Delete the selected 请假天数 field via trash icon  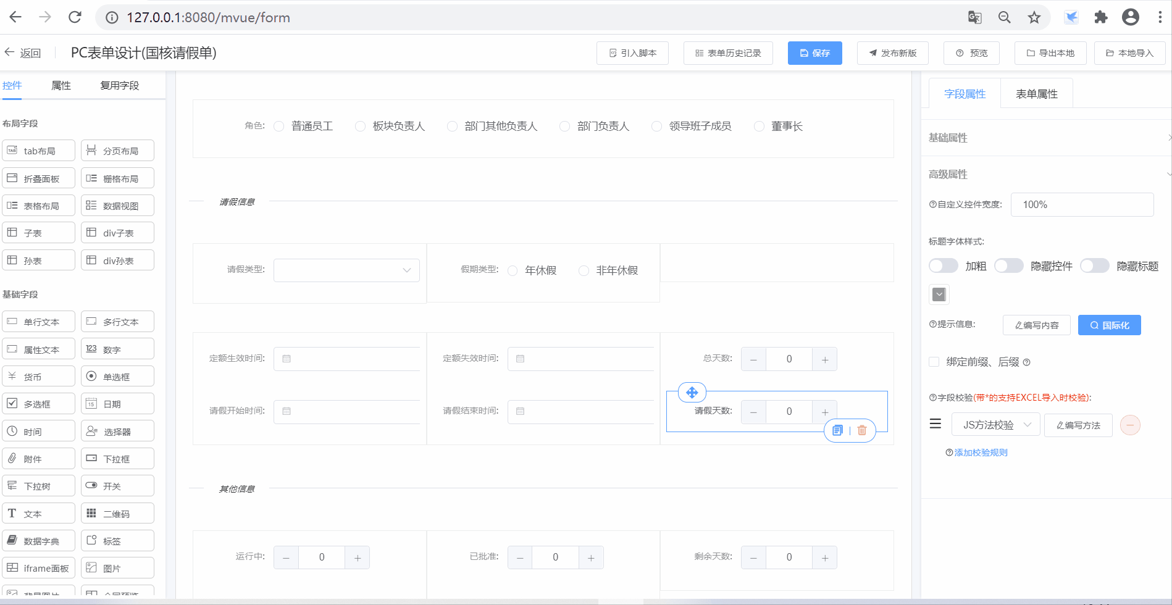pyautogui.click(x=862, y=430)
